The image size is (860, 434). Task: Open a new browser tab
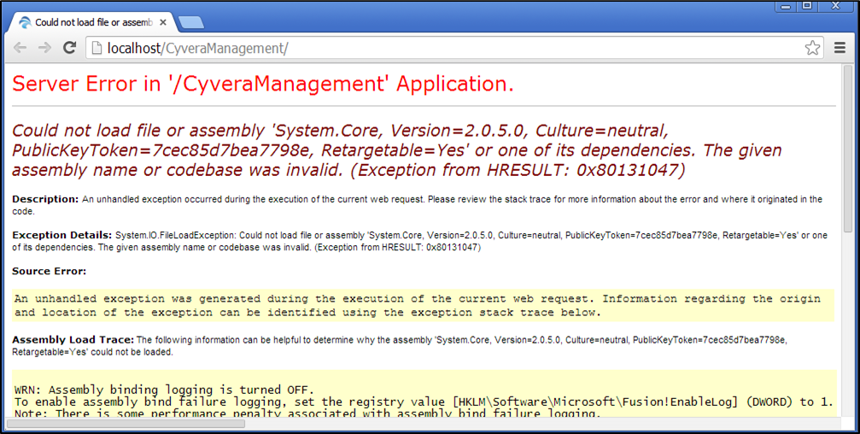tap(190, 22)
